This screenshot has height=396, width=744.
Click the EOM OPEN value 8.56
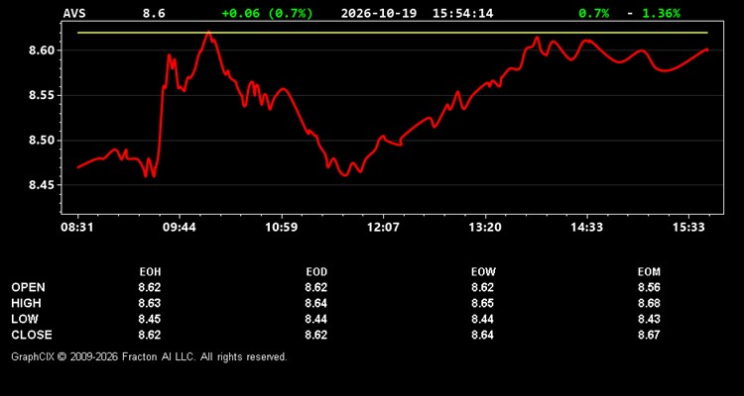649,287
